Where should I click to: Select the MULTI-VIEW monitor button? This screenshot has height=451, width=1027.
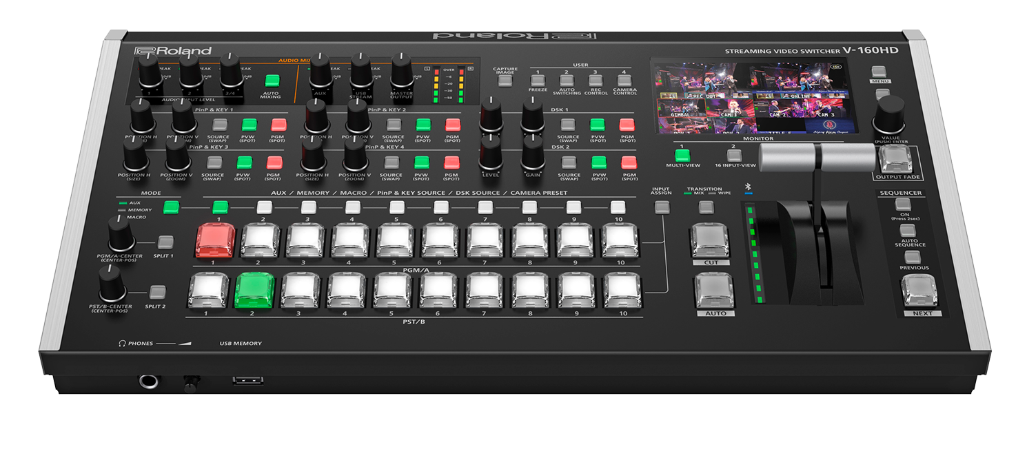(682, 156)
